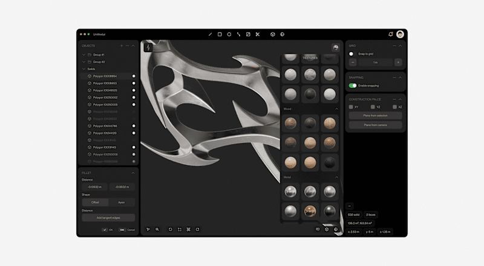The image size is (484, 266).
Task: Select the rectangle tool in top toolbar
Action: tap(220, 35)
